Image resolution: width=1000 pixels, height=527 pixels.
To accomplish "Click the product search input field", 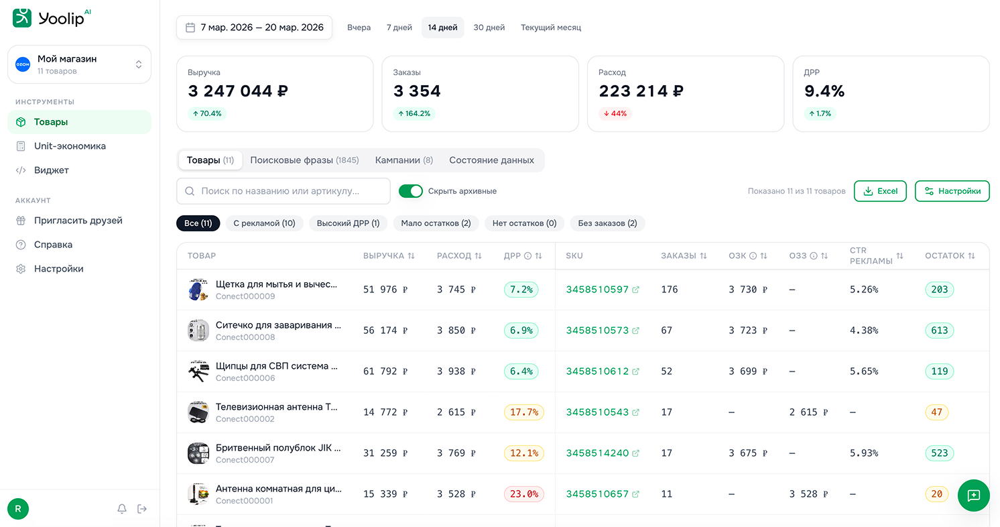I will pos(284,191).
